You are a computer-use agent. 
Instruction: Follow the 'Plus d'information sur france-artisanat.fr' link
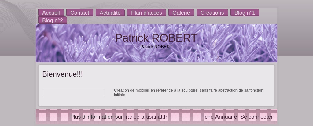[x=119, y=117]
